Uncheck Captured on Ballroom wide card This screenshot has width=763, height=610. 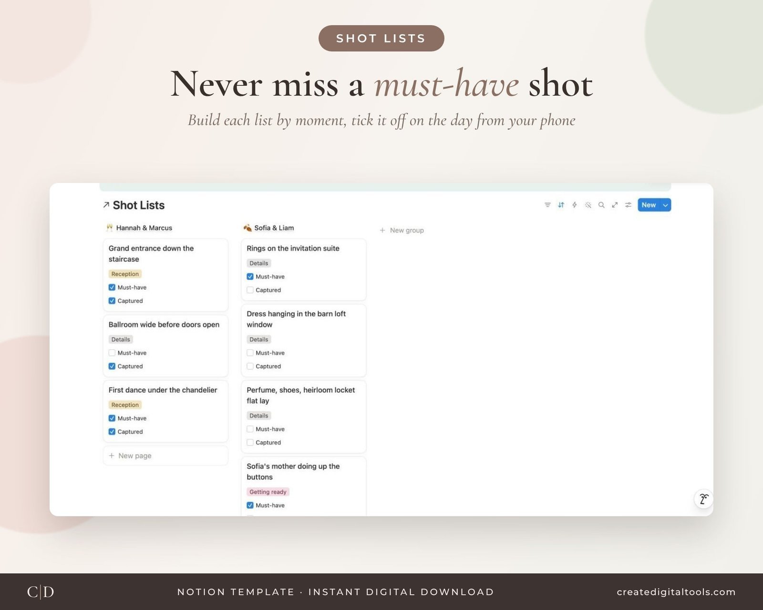click(x=112, y=366)
